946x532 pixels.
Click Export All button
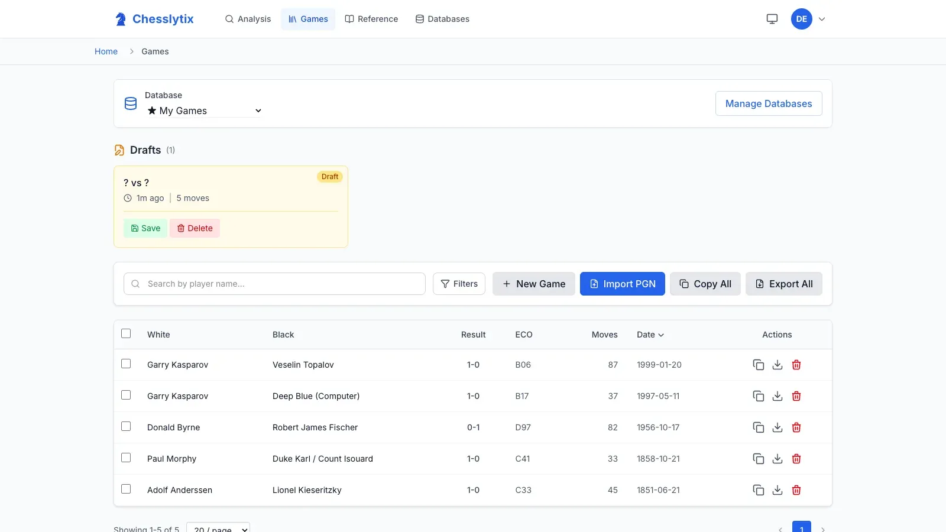click(784, 284)
